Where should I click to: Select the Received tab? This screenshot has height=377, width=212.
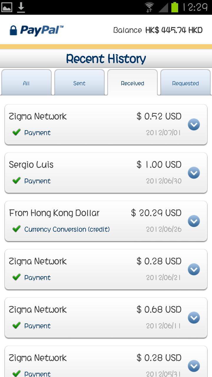(132, 83)
